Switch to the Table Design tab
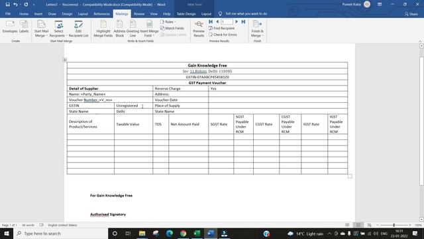424x239 pixels. [186, 13]
